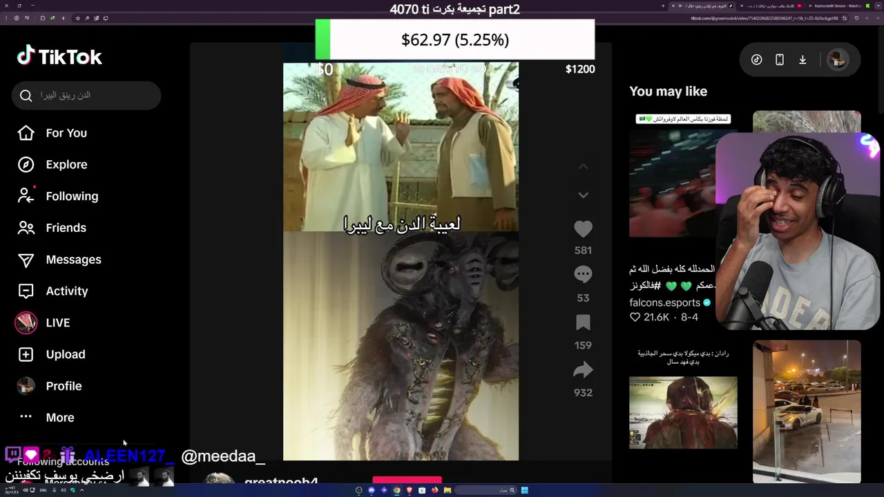Open Windows Start button in taskbar
Image resolution: width=884 pixels, height=497 pixels.
click(525, 490)
